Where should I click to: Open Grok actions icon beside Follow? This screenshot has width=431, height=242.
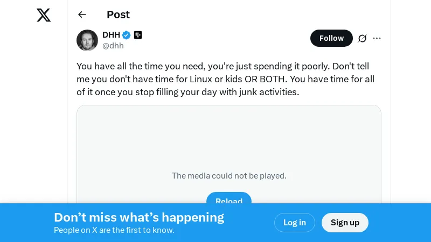pyautogui.click(x=363, y=38)
